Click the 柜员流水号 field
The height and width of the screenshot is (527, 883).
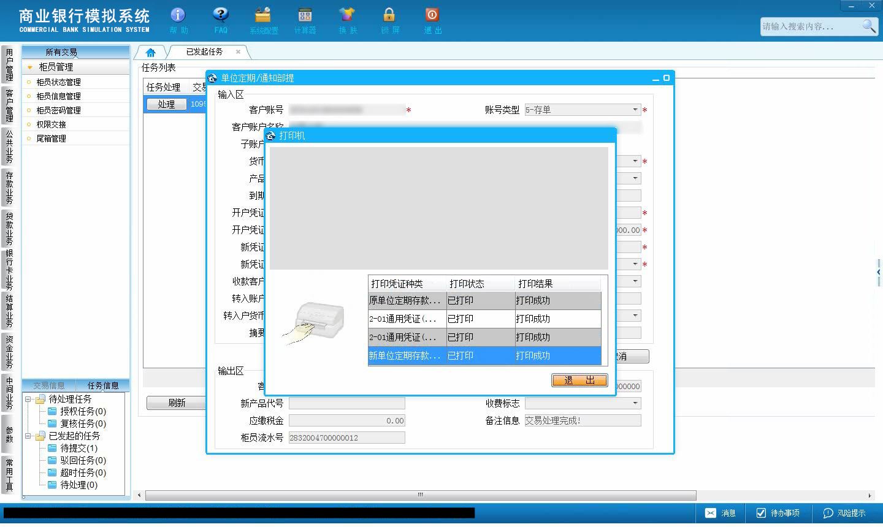(347, 438)
